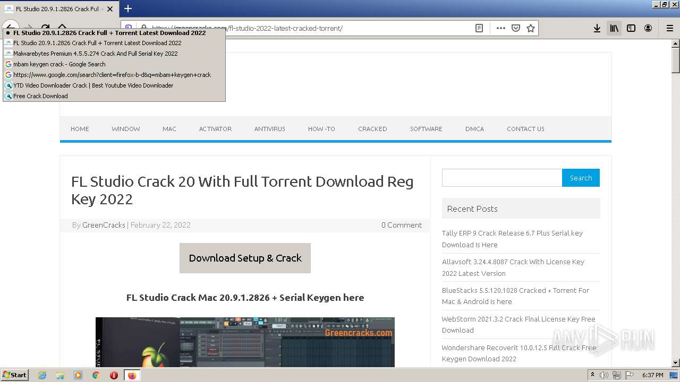This screenshot has height=382, width=680.
Task: Open the DMCA nav item
Action: 474,129
